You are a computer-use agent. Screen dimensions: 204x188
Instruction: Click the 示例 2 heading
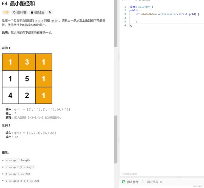7,125
